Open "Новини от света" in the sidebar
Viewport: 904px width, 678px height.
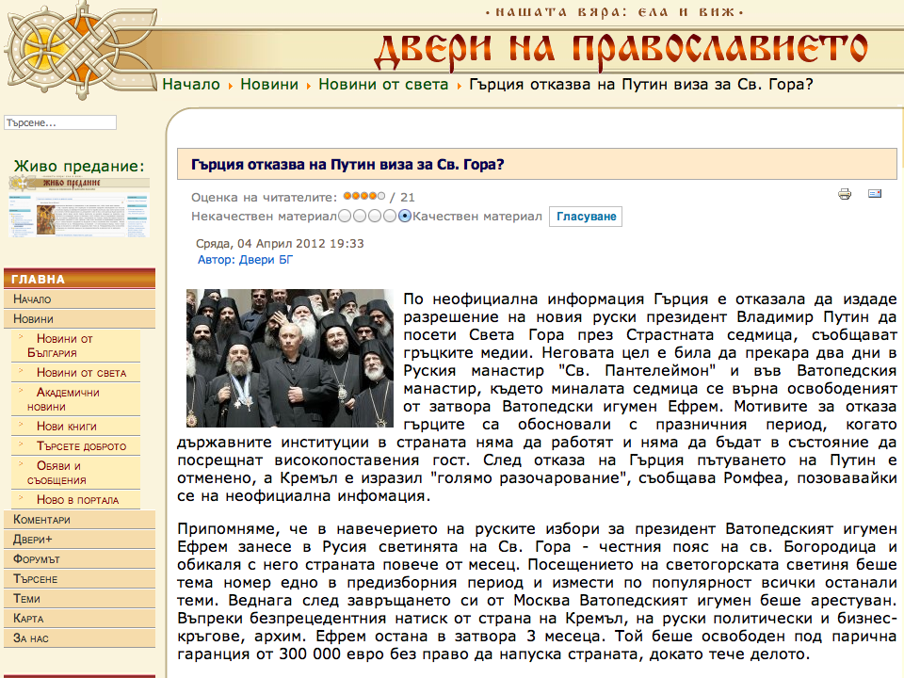80,372
